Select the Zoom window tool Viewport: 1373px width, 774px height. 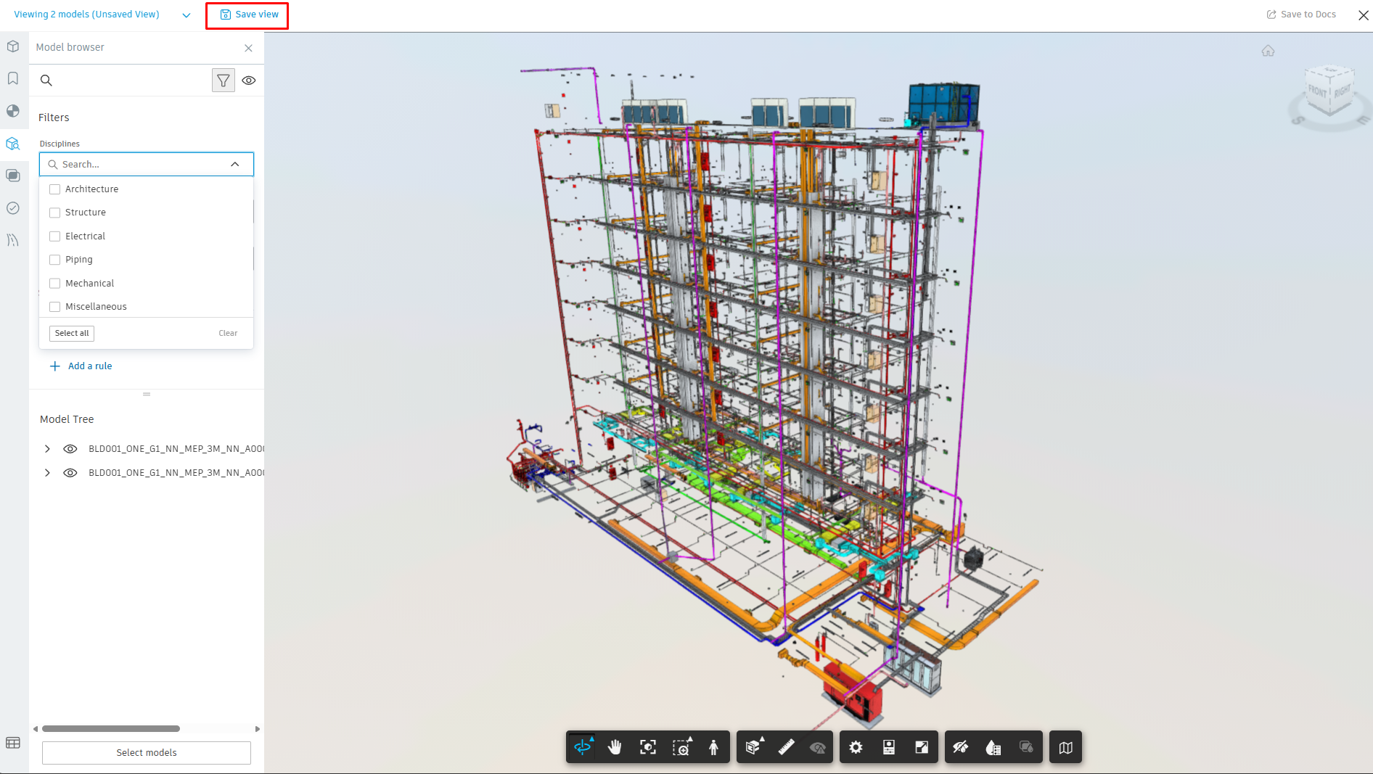click(x=681, y=747)
